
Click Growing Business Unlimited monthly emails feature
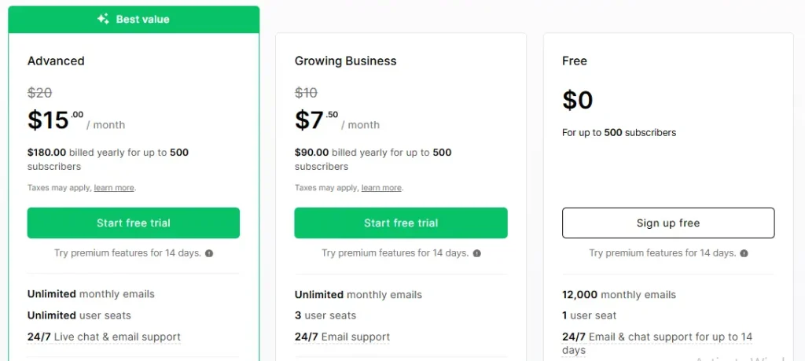(358, 294)
